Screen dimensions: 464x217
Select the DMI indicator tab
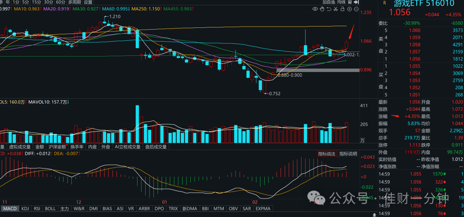click(x=94, y=208)
